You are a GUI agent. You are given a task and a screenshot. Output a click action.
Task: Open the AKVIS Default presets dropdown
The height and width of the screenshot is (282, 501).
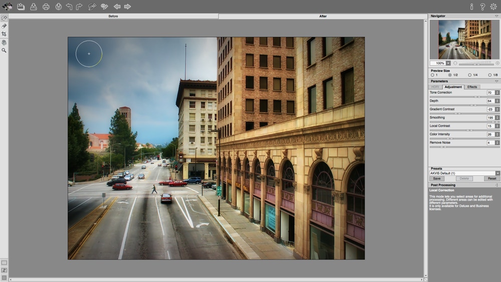coord(497,173)
